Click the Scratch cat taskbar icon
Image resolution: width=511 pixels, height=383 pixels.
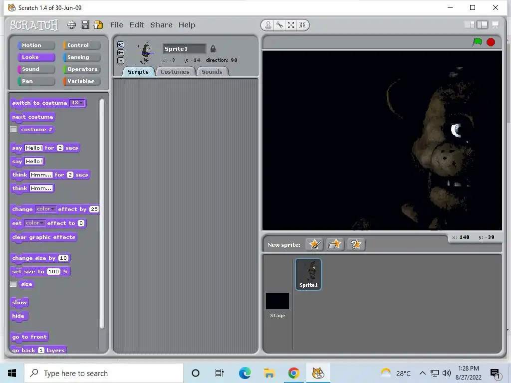[x=318, y=373]
